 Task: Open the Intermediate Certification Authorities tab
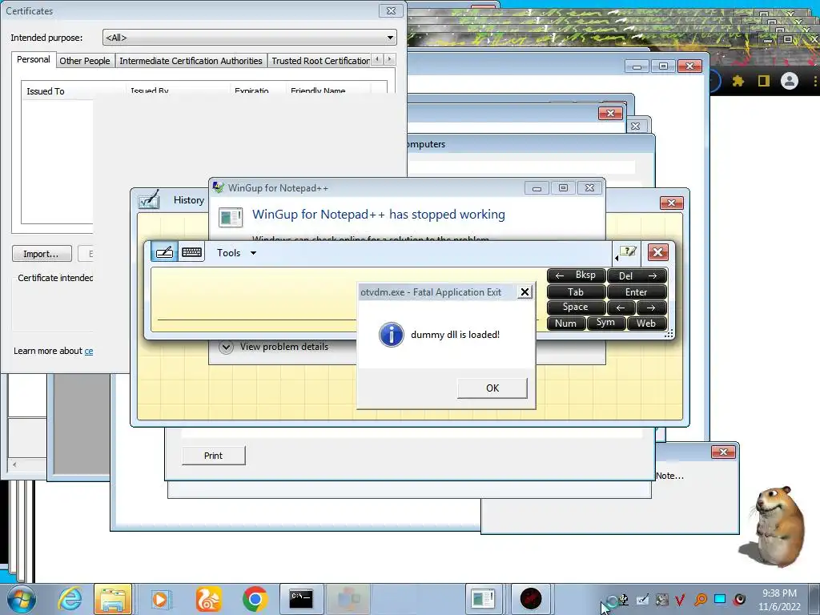pos(191,61)
